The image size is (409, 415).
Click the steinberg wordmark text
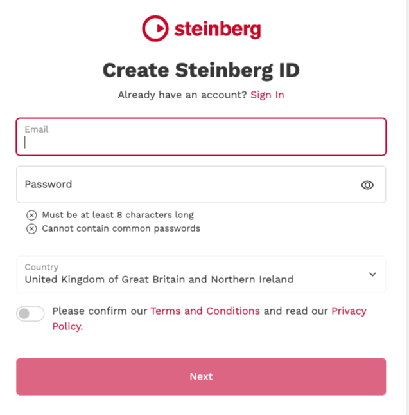coord(217,30)
